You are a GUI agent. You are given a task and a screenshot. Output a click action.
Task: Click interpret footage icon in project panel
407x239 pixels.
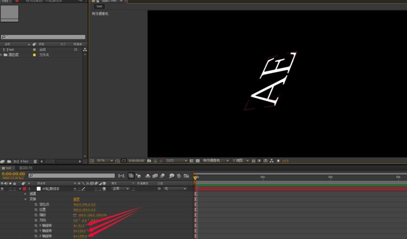(3, 162)
